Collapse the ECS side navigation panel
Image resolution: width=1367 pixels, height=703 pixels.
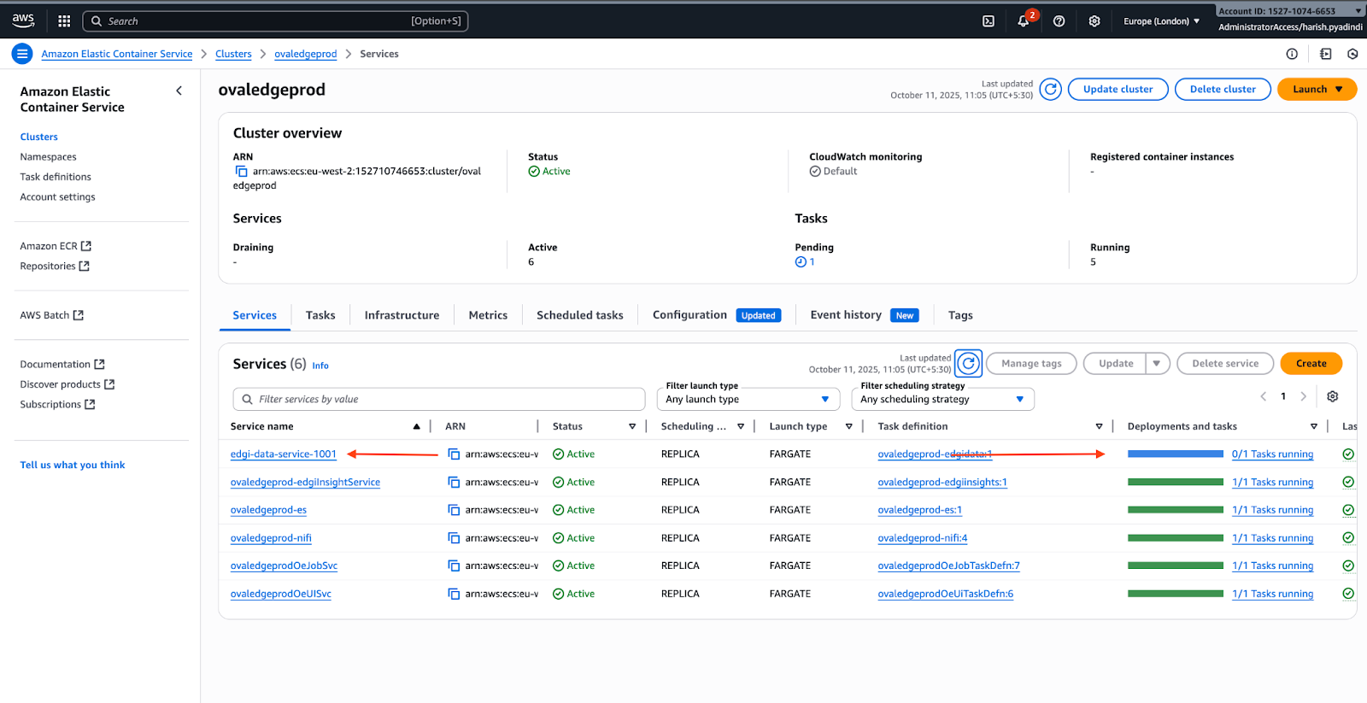179,91
